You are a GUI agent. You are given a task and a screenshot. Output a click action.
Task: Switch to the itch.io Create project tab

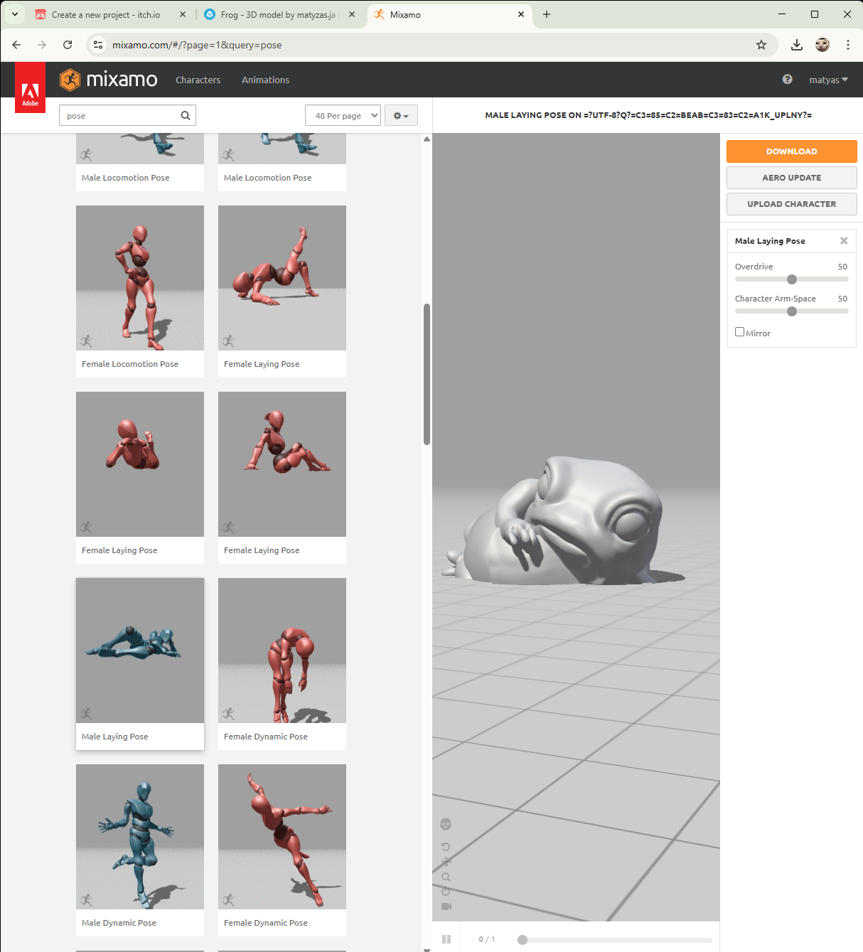(x=106, y=14)
